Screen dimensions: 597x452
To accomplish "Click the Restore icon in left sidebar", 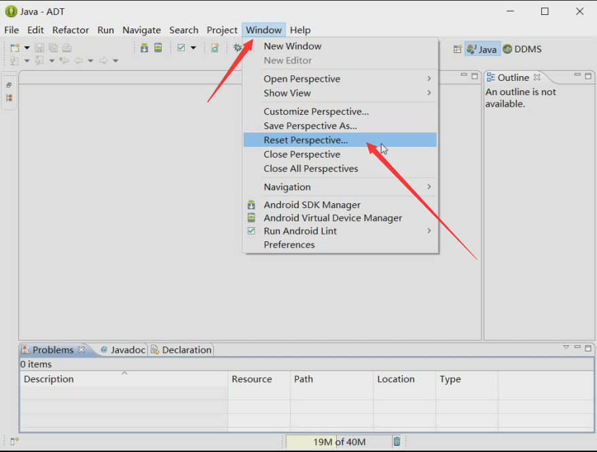I will [9, 85].
